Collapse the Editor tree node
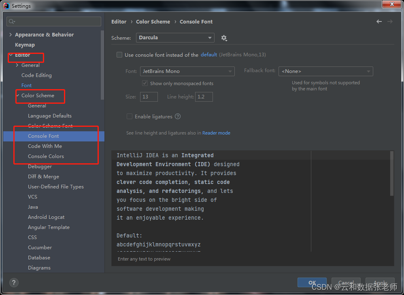Image resolution: width=404 pixels, height=295 pixels. tap(11, 55)
